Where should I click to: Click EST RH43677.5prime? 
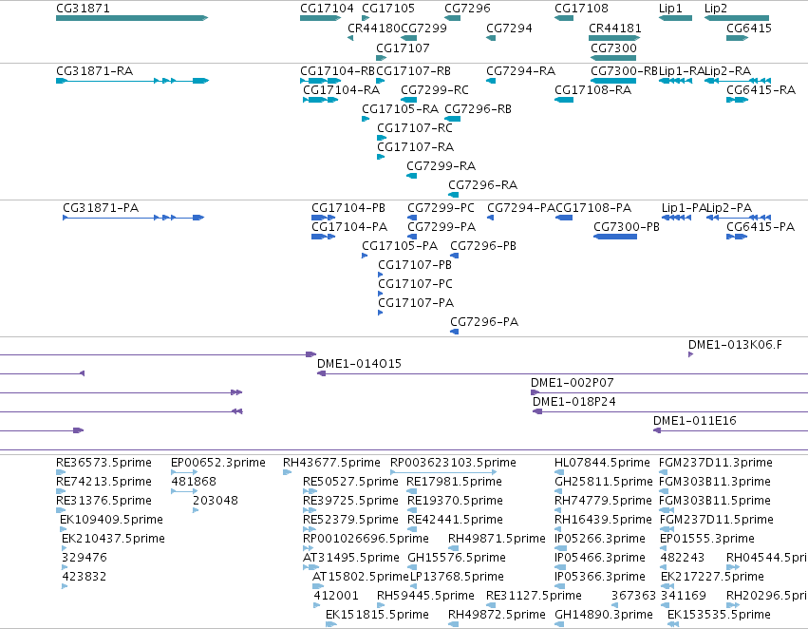[287, 471]
